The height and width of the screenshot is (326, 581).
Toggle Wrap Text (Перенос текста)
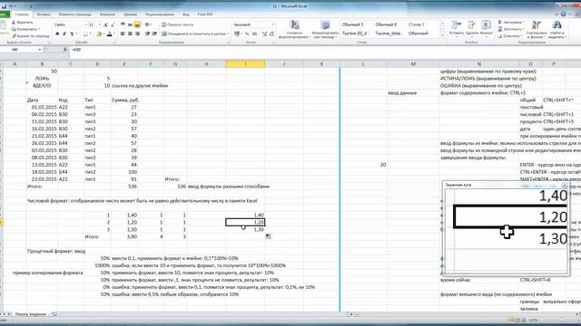pos(178,24)
